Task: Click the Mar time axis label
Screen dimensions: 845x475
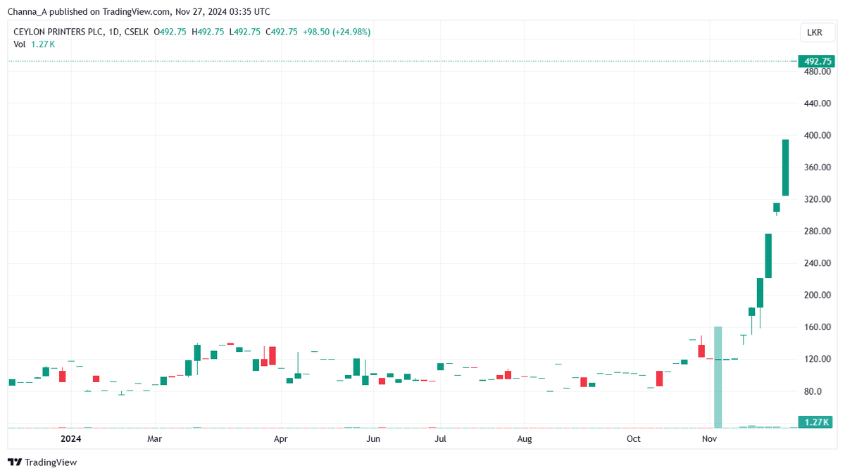Action: pyautogui.click(x=155, y=439)
